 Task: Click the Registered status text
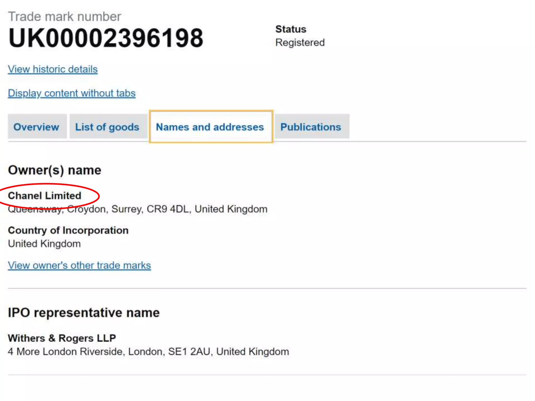pos(300,43)
